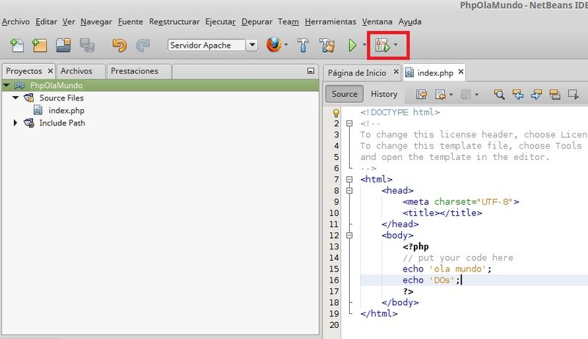This screenshot has width=588, height=339.
Task: Click the PhpOlaMundo php project icon
Action: pos(20,85)
